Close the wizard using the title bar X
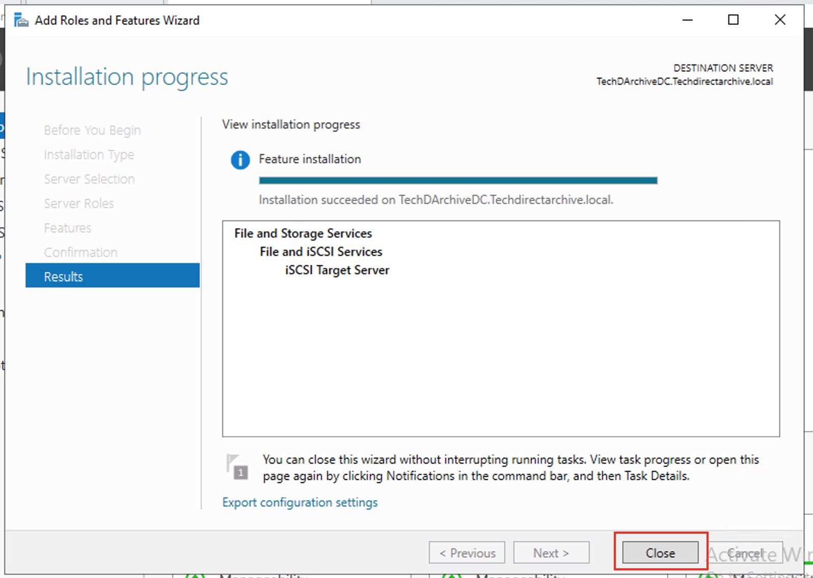813x578 pixels. tap(779, 20)
